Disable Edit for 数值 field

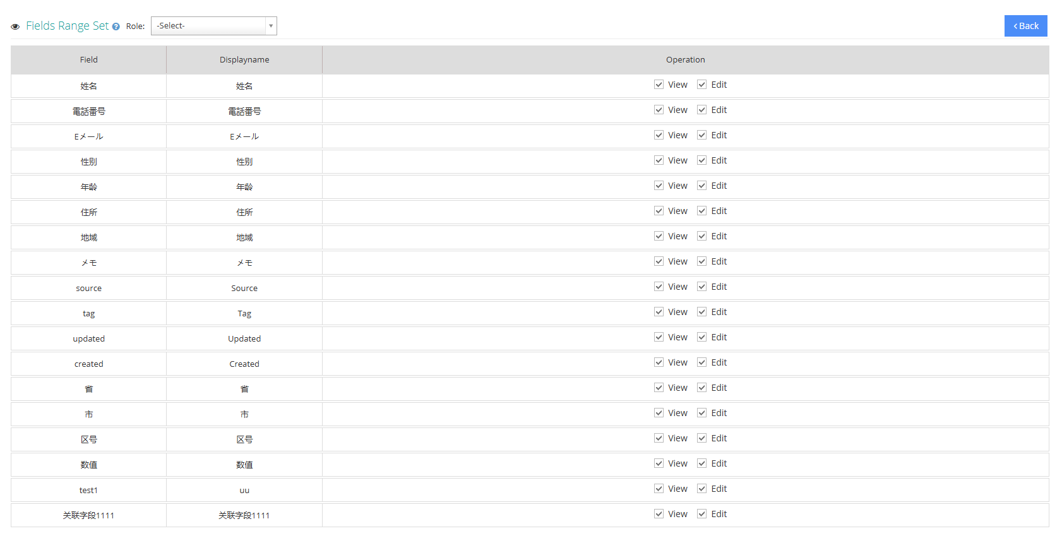(701, 463)
